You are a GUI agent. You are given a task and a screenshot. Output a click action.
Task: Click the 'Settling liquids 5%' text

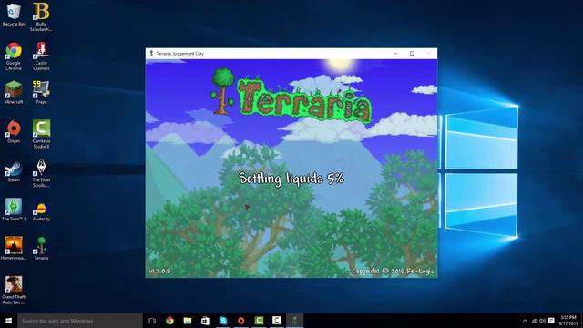tap(291, 179)
